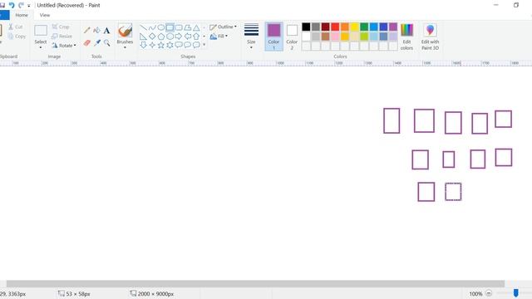Select the Magnifier tool
Image resolution: width=532 pixels, height=299 pixels.
(x=106, y=42)
